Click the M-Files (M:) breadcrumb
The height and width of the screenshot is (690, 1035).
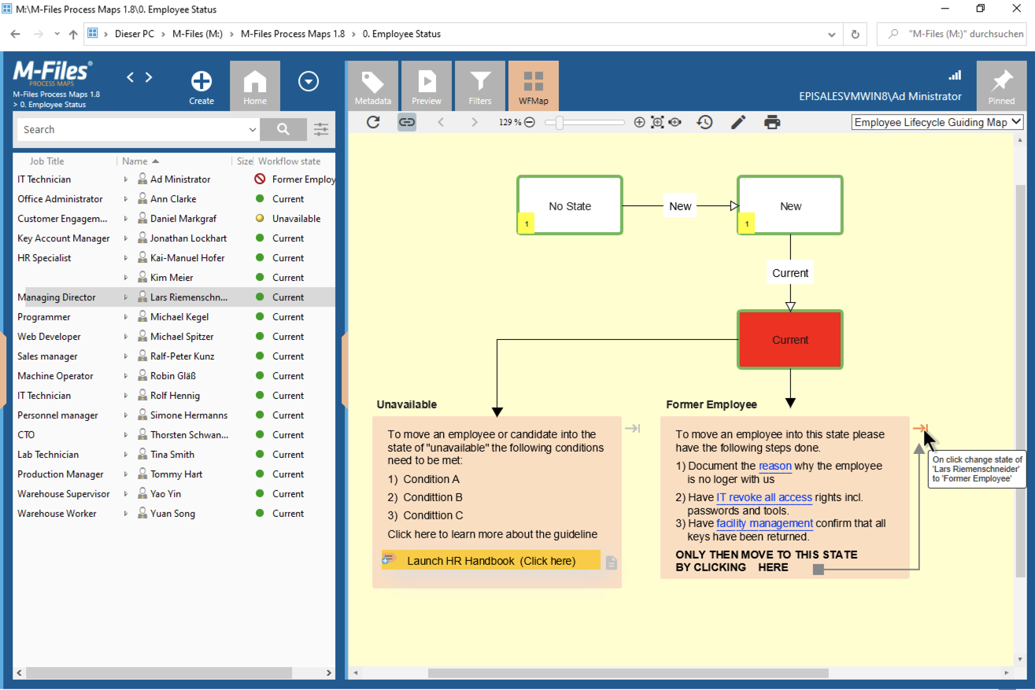(198, 35)
